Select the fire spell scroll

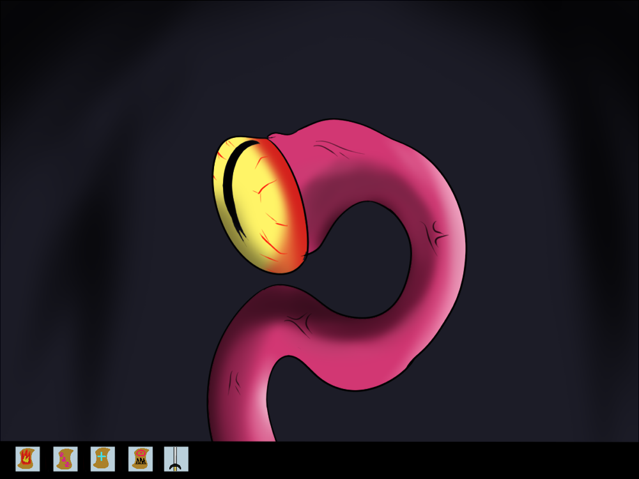click(27, 459)
